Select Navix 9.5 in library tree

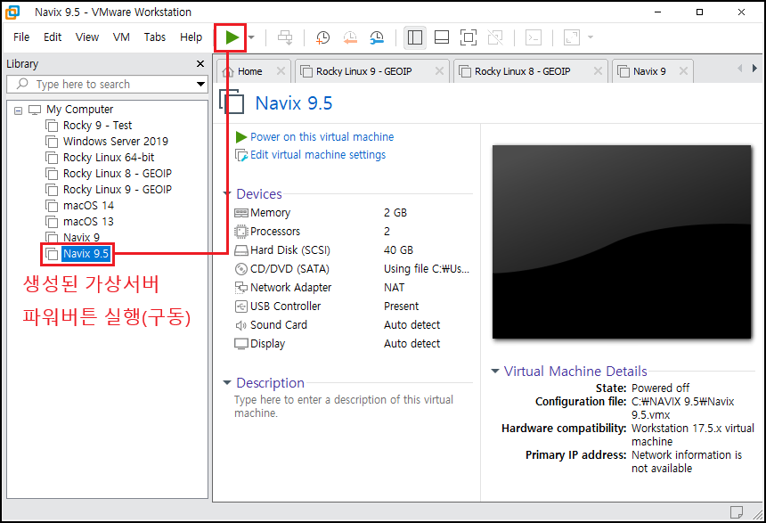(86, 254)
